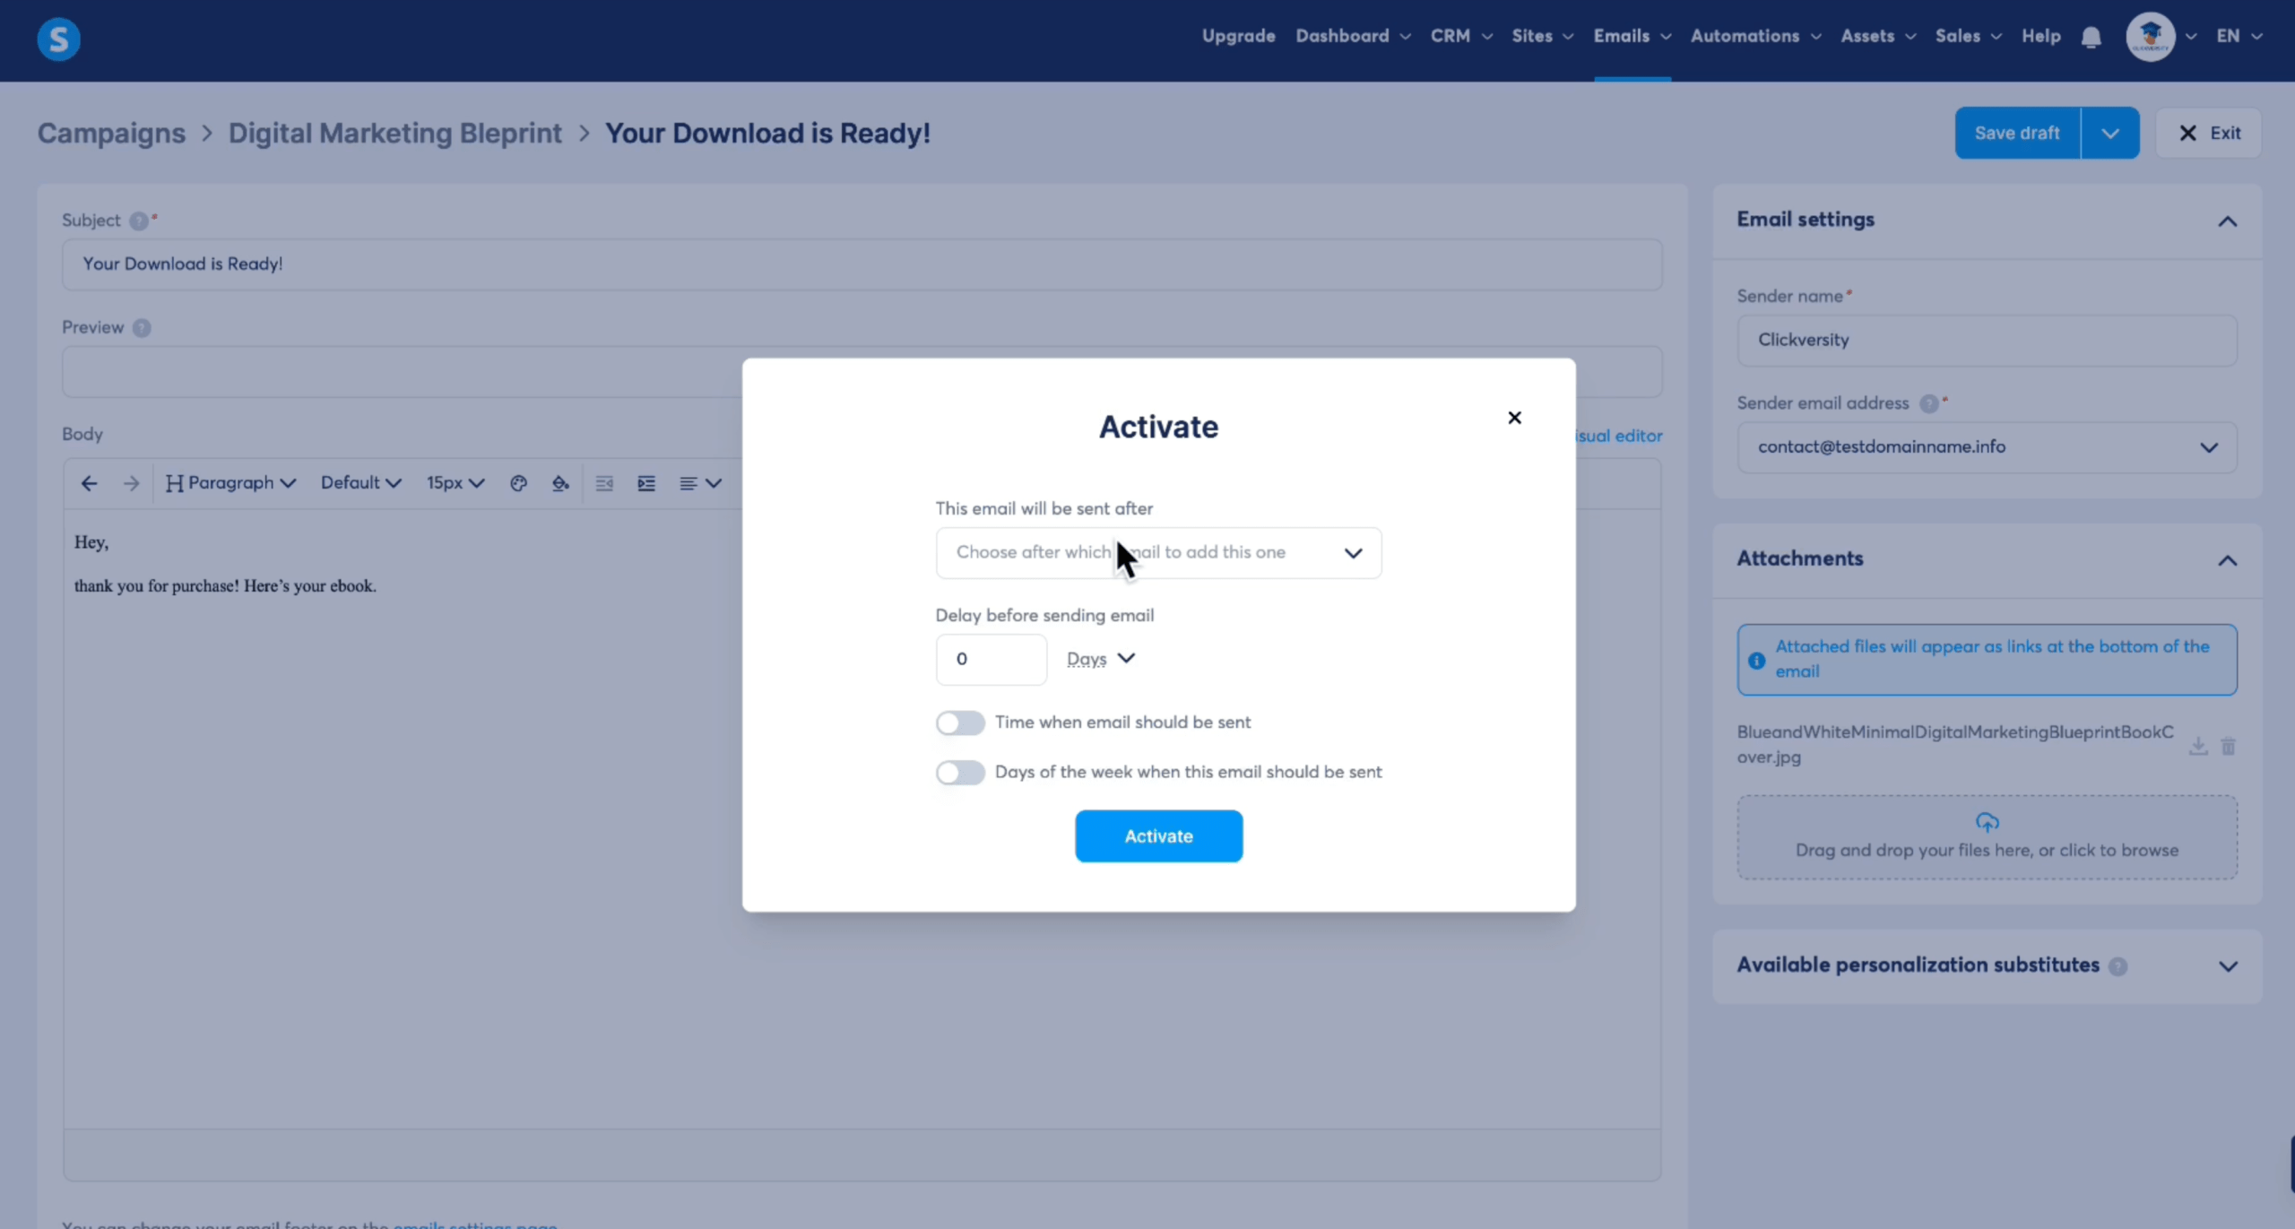This screenshot has height=1229, width=2295.
Task: Click the Subject help question icon
Action: click(138, 221)
